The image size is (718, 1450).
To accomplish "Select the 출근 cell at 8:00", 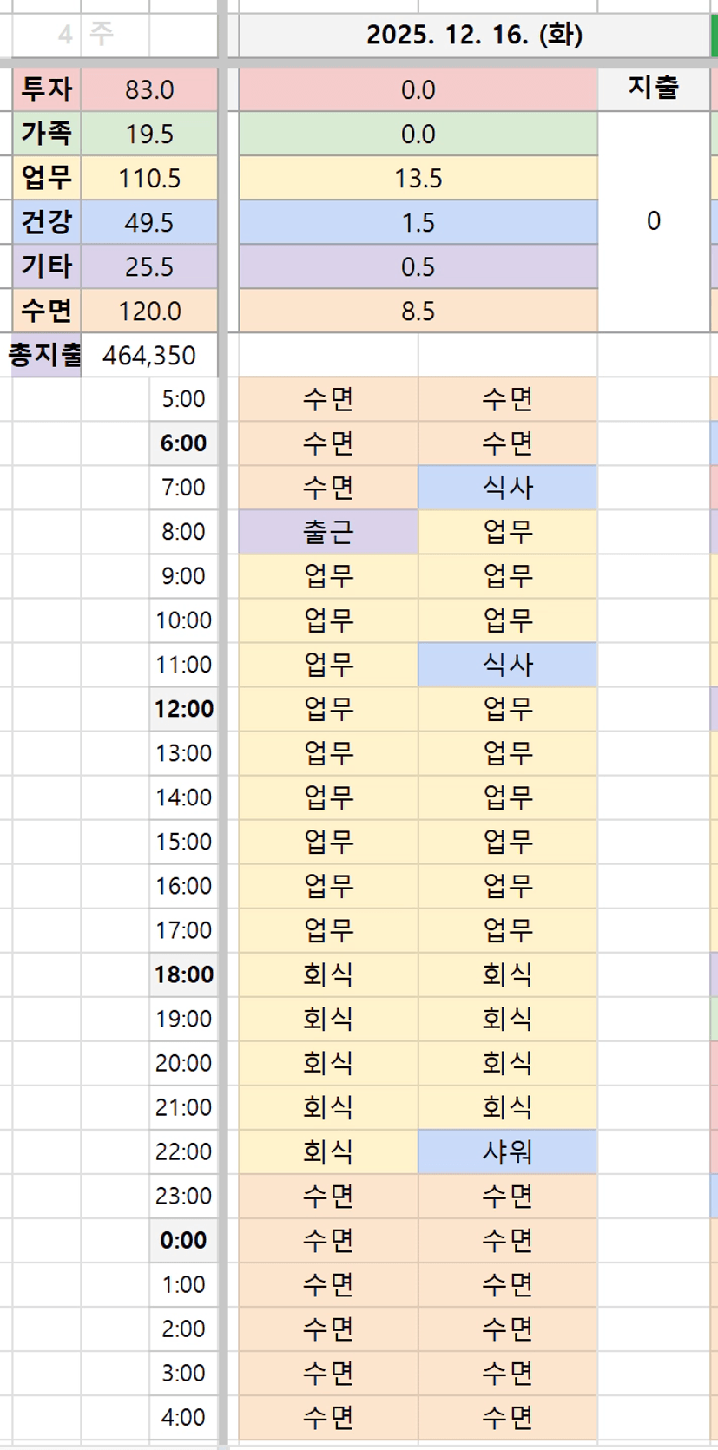I will 328,532.
